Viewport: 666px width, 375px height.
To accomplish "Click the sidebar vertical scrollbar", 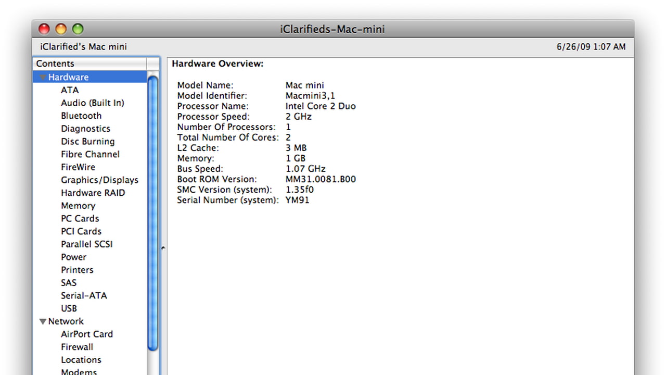I will point(153,214).
